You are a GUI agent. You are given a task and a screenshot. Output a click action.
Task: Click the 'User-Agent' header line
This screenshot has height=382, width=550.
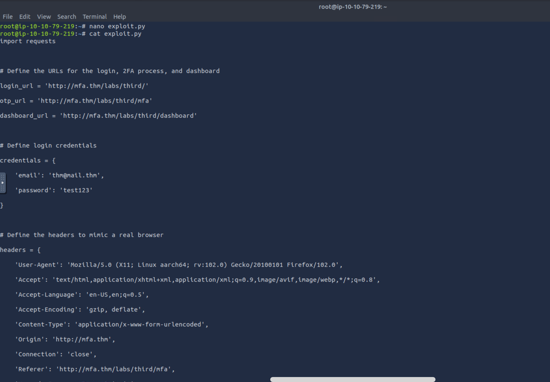pyautogui.click(x=179, y=265)
